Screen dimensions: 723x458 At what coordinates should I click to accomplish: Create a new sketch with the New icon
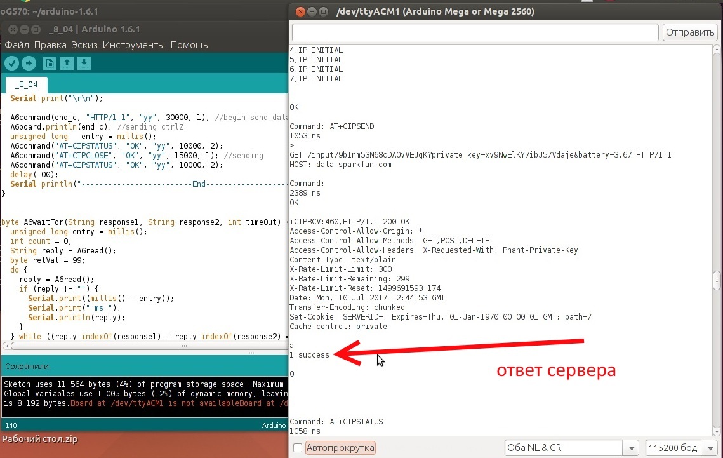pyautogui.click(x=50, y=63)
